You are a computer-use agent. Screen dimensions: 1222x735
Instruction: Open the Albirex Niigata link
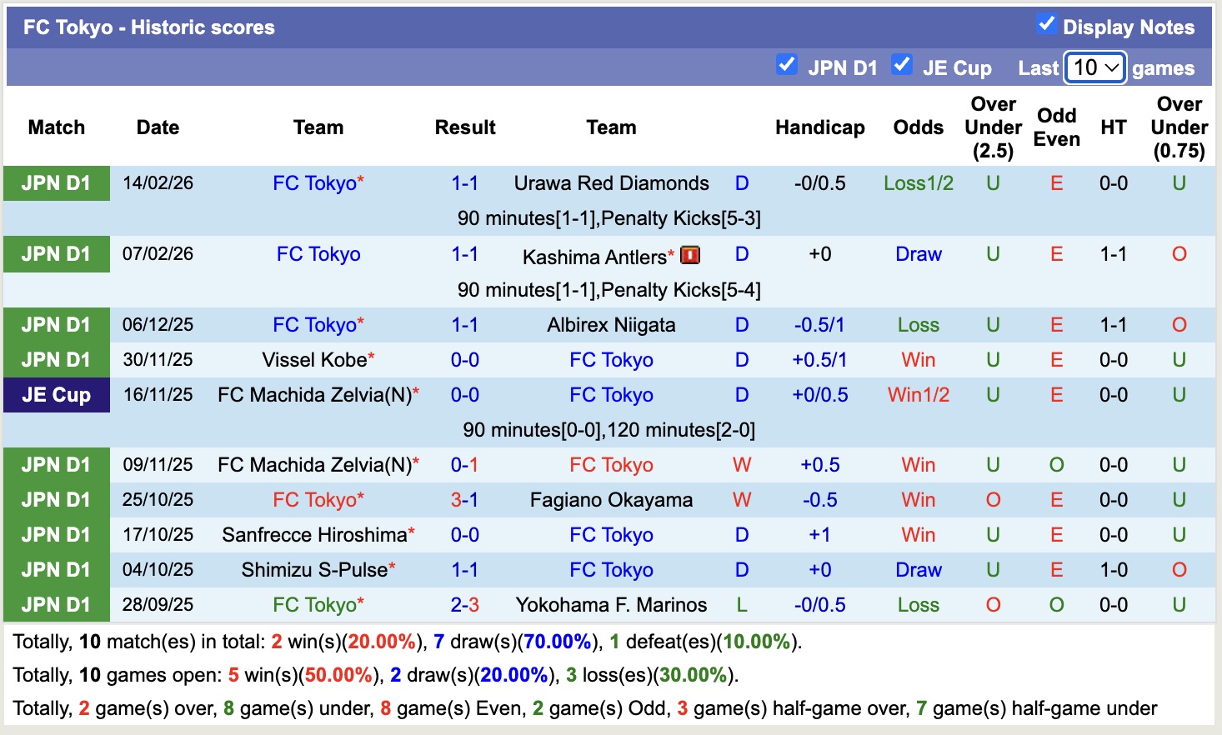(611, 325)
